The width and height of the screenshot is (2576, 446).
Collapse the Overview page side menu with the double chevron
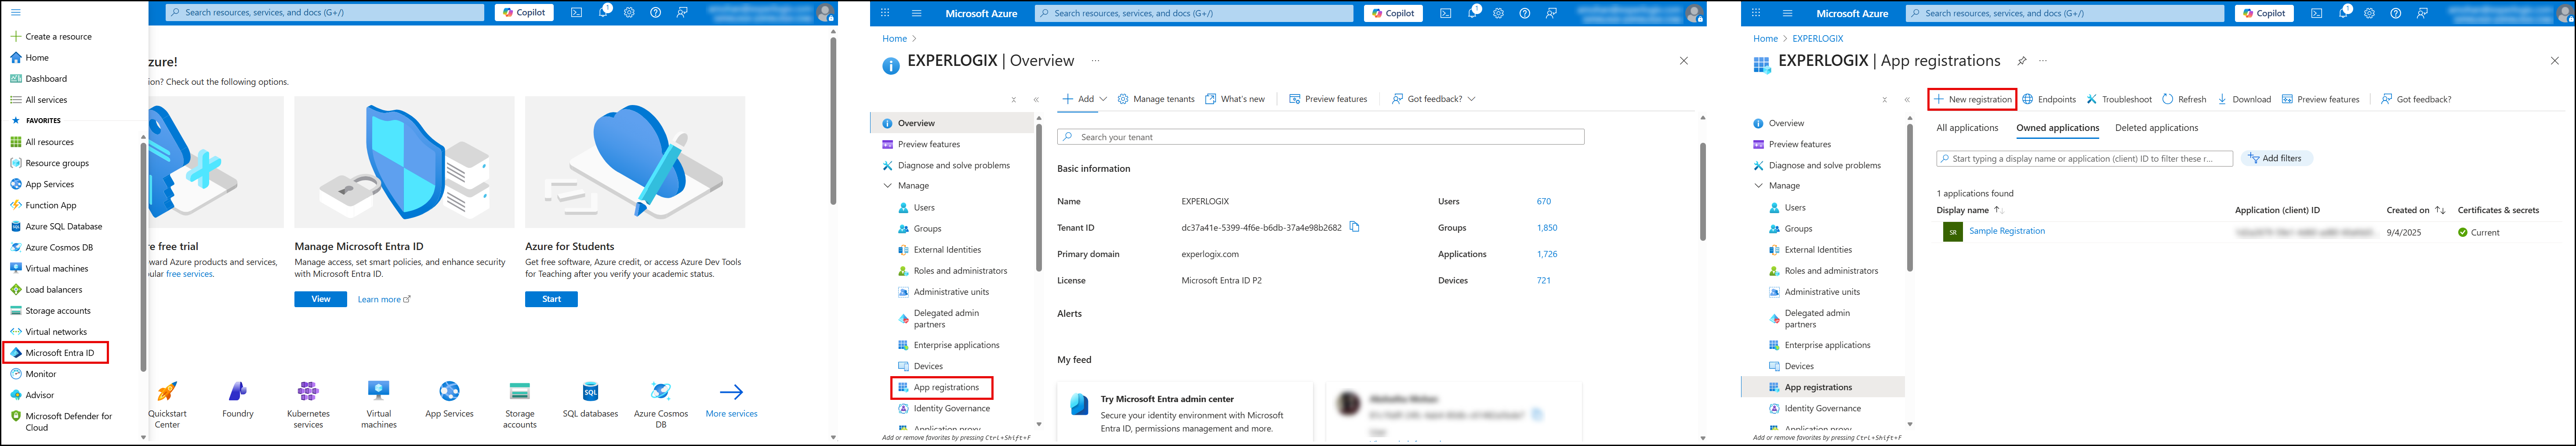1036,100
